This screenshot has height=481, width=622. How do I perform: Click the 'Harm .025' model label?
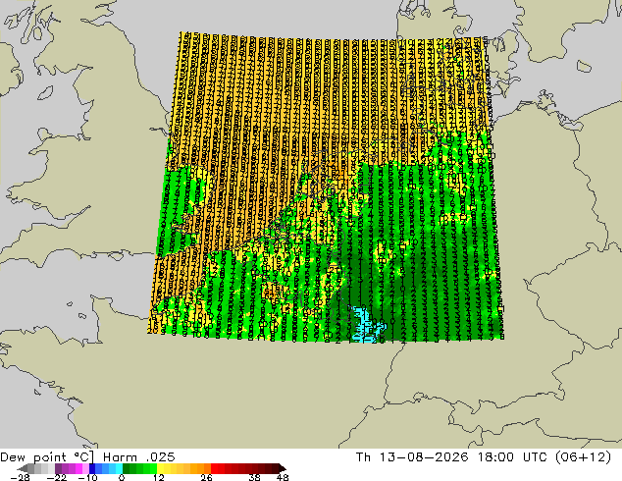pyautogui.click(x=139, y=456)
